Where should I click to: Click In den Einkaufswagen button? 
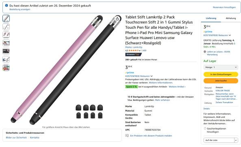pyautogui.click(x=221, y=75)
